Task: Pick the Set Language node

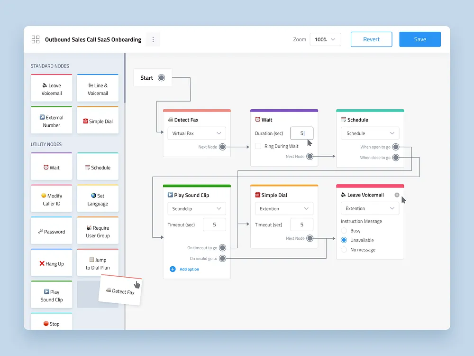Action: point(97,198)
